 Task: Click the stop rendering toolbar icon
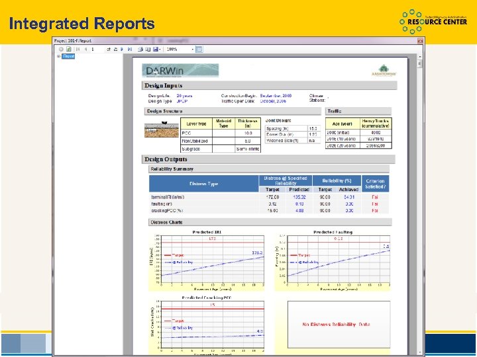point(61,49)
